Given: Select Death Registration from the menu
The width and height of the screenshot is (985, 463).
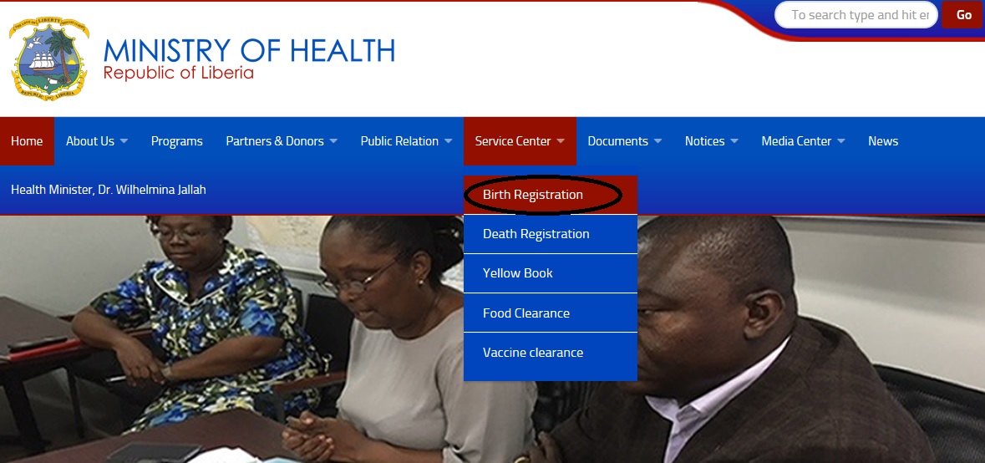Looking at the screenshot, I should [x=551, y=234].
